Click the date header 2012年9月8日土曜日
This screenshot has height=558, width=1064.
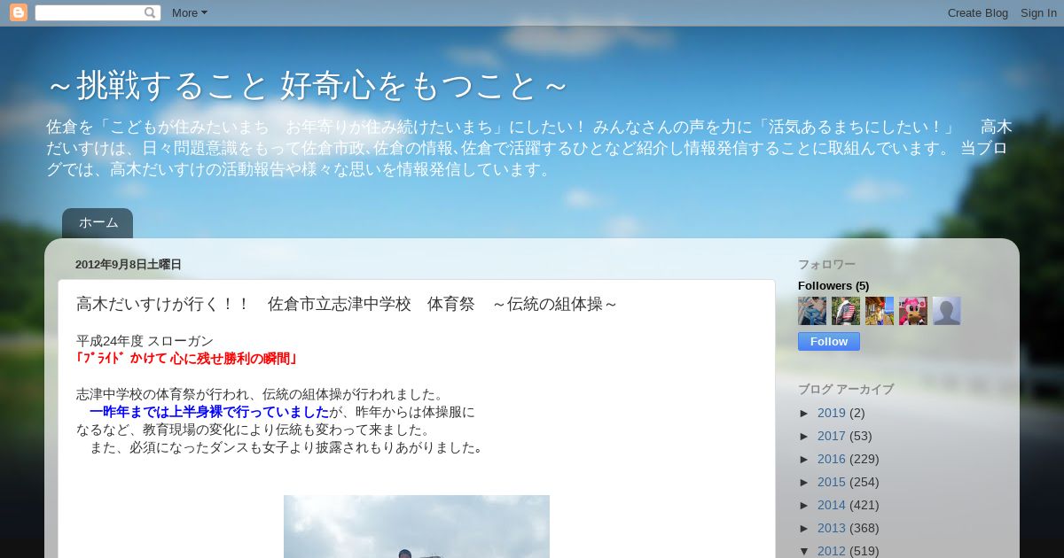point(129,265)
